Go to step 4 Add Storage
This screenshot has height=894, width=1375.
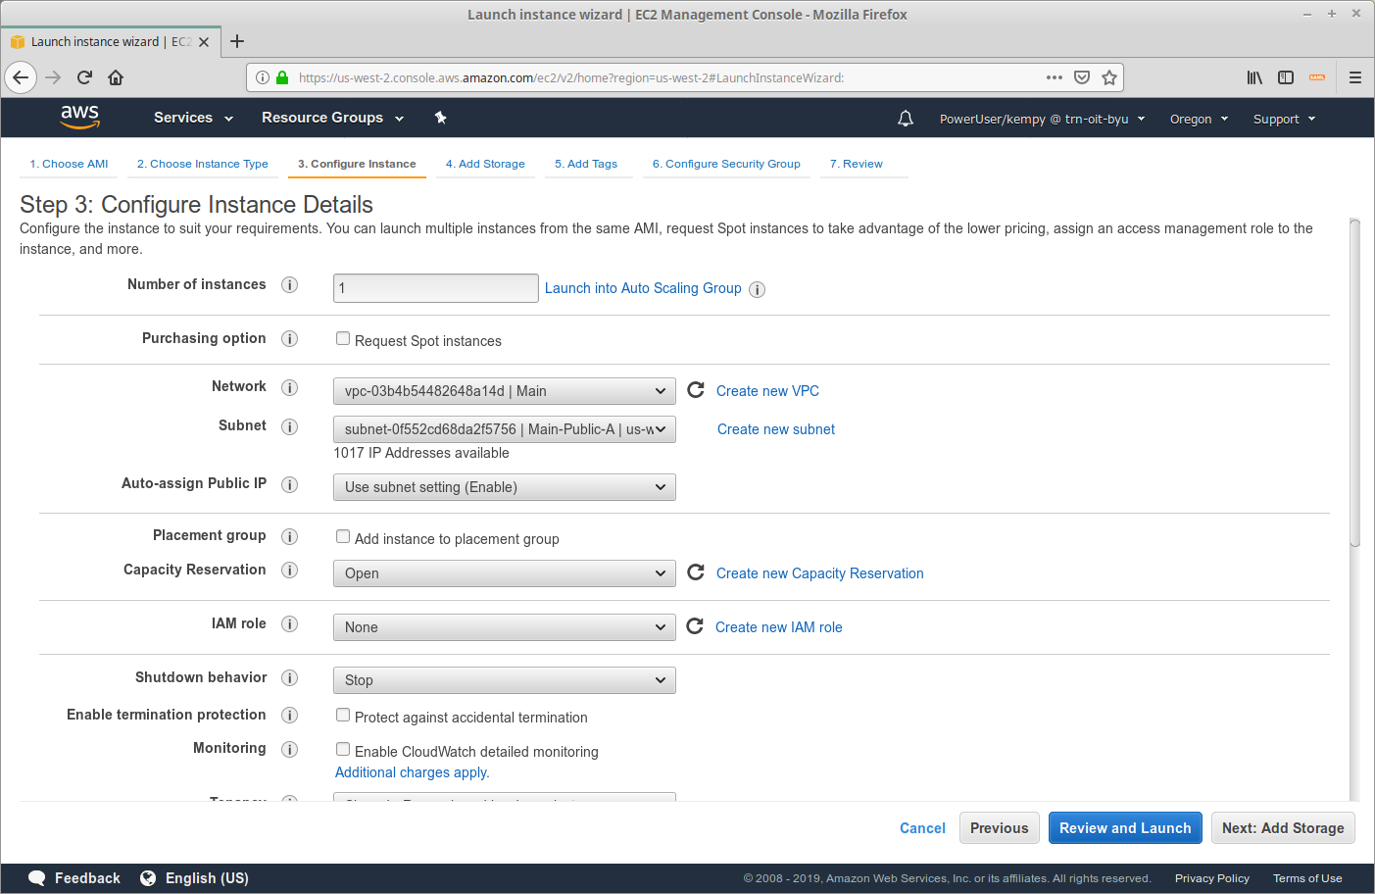(485, 164)
